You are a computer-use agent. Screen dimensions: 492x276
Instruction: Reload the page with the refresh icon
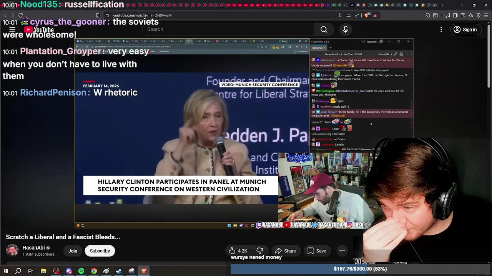click(21, 15)
